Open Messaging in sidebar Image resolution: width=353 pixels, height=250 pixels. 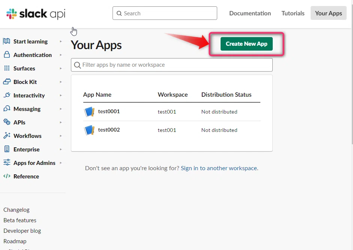click(x=27, y=109)
